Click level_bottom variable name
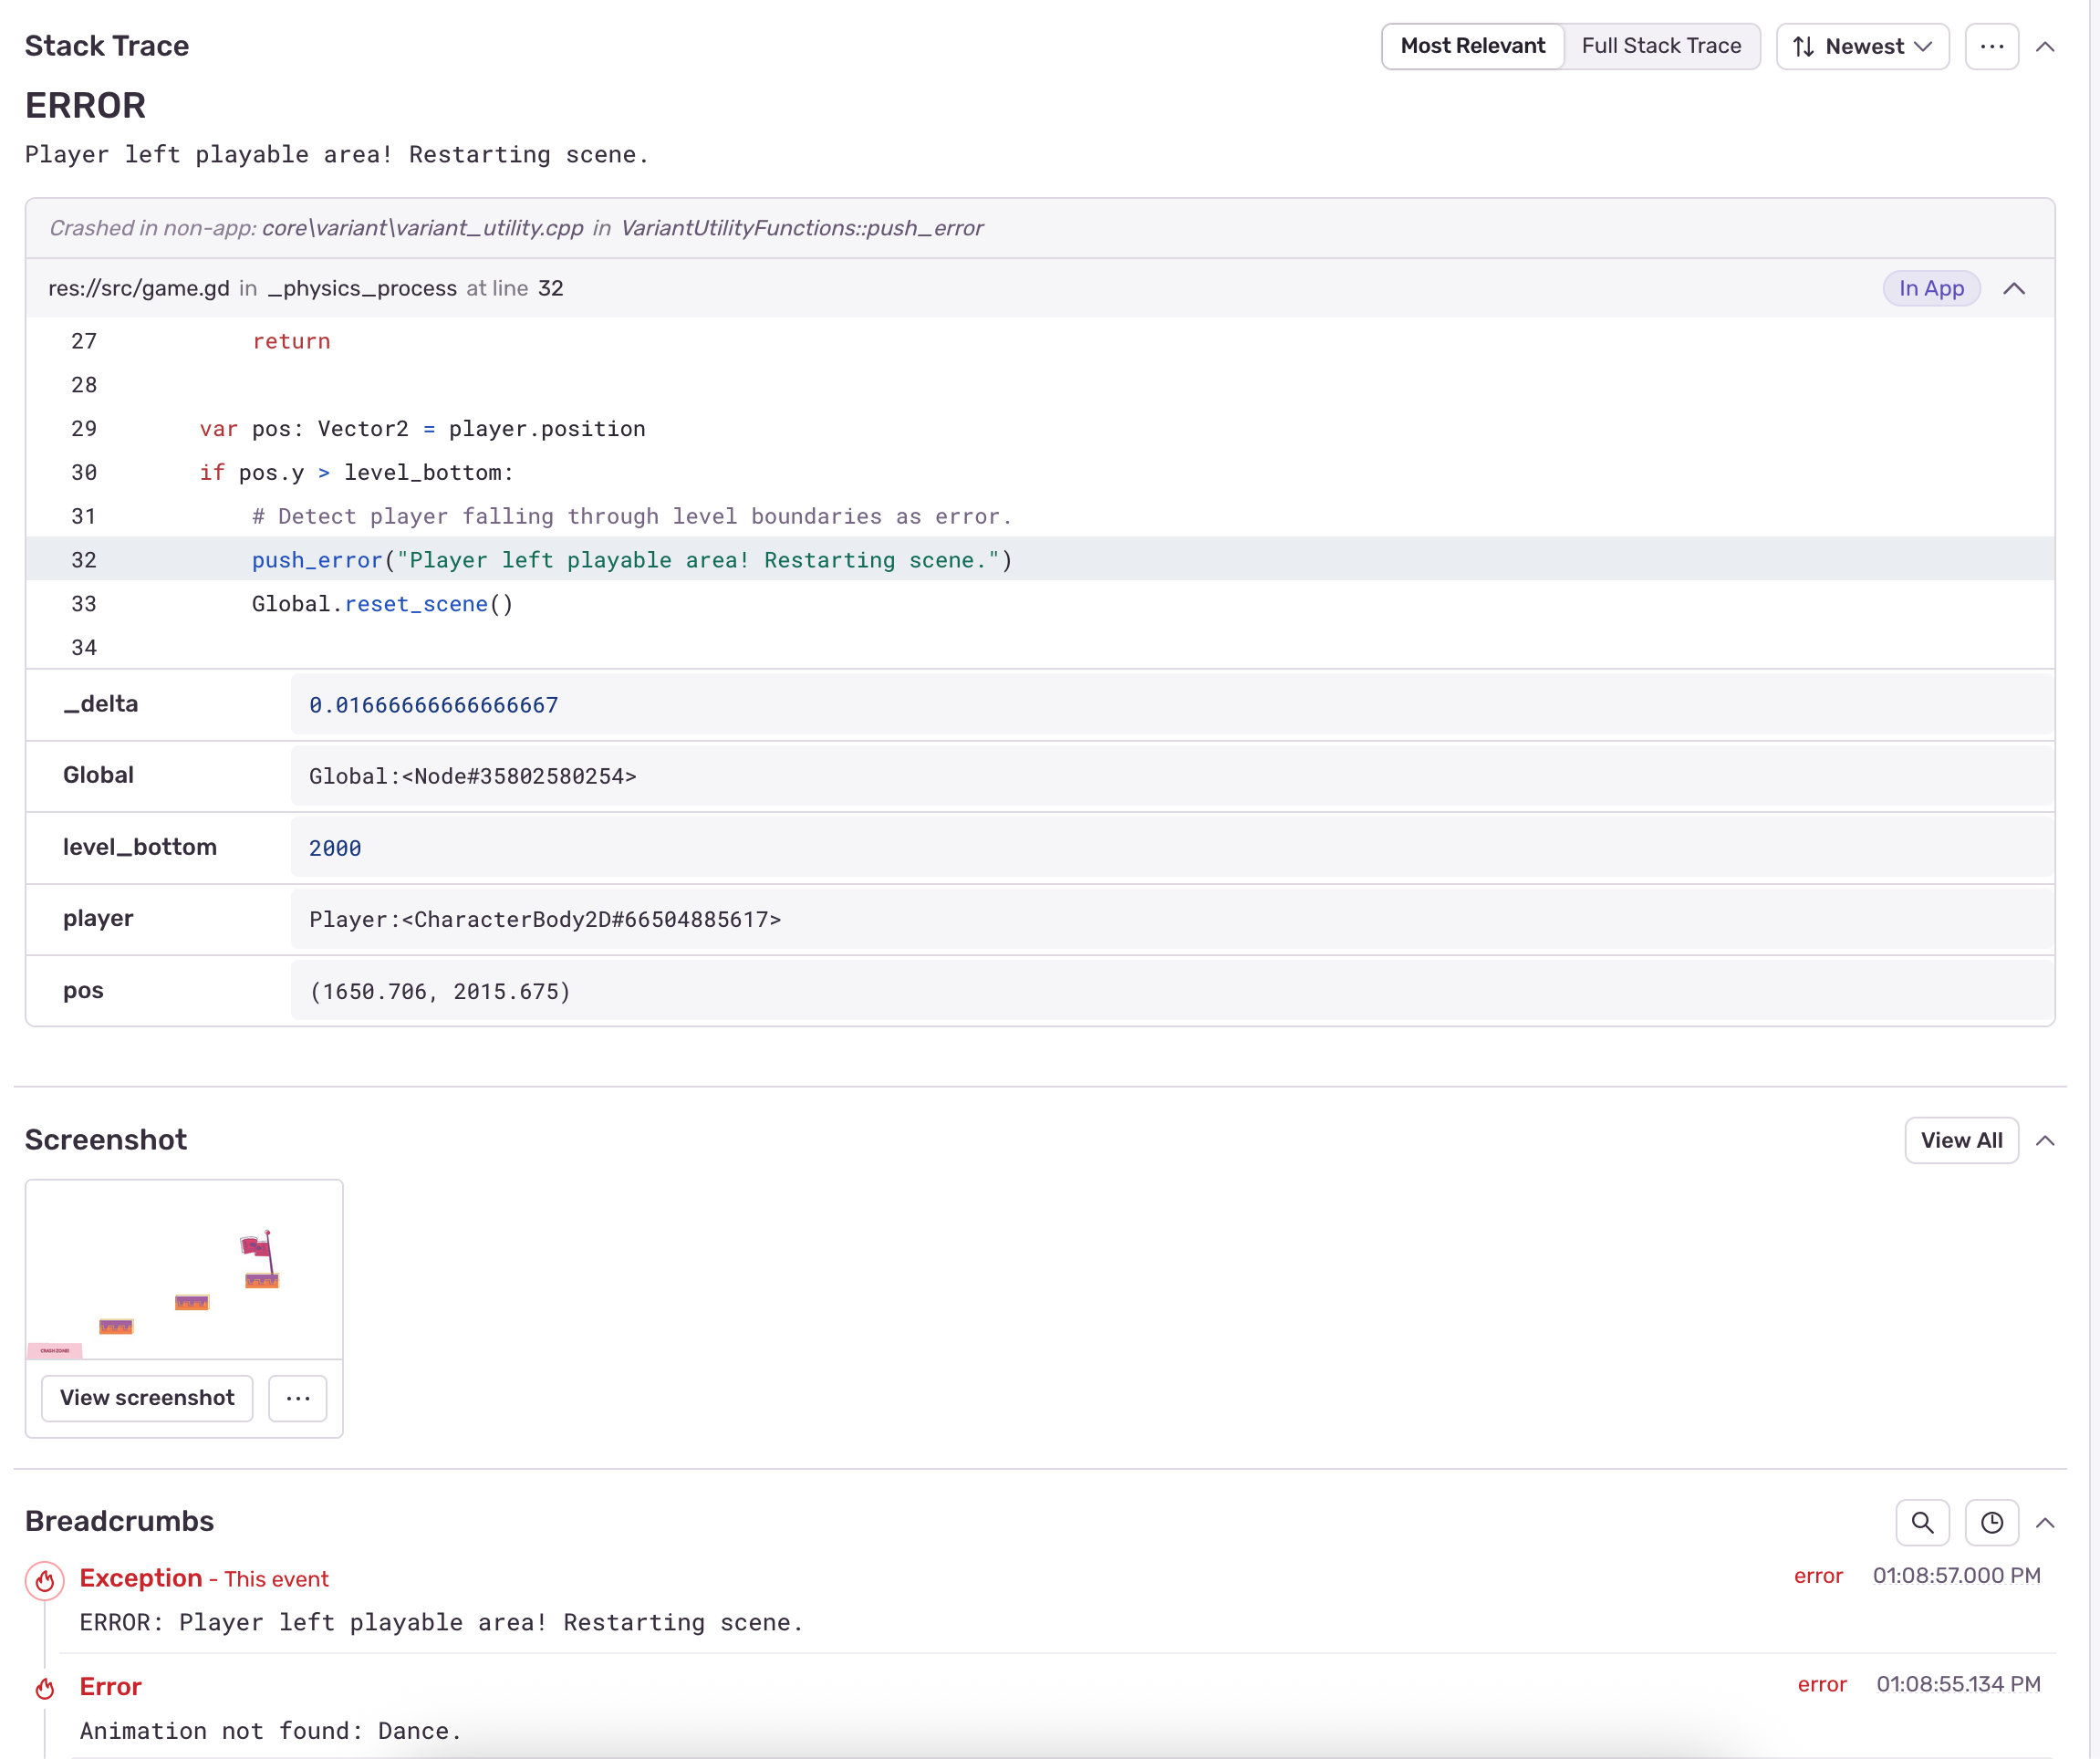The height and width of the screenshot is (1759, 2100). (140, 847)
